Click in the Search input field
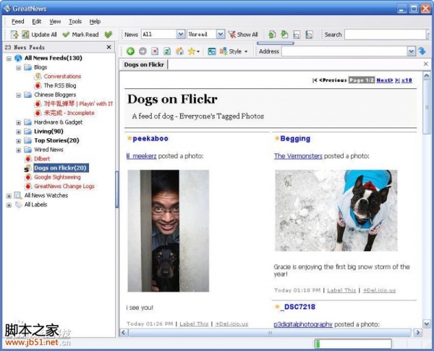Image resolution: width=434 pixels, height=351 pixels. pos(386,35)
